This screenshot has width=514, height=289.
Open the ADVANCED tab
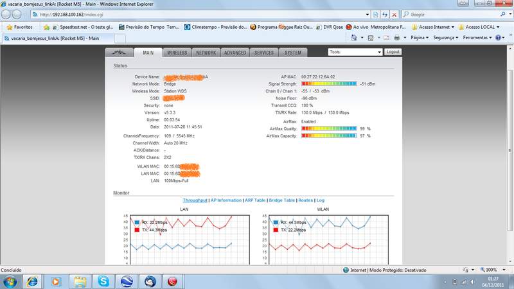pyautogui.click(x=235, y=53)
